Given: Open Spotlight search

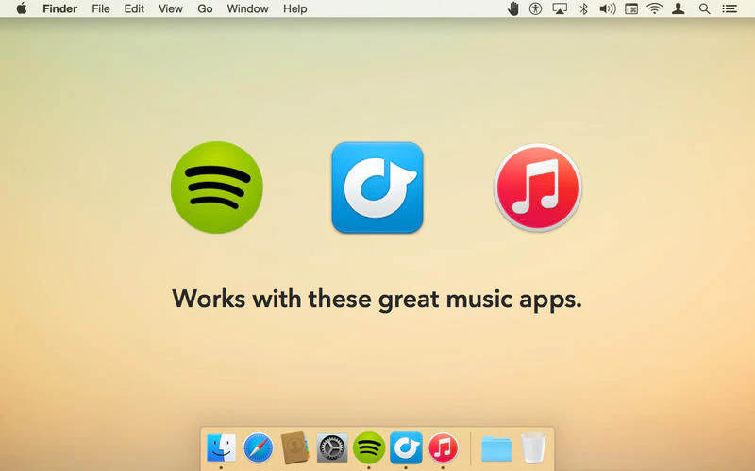Looking at the screenshot, I should pyautogui.click(x=704, y=8).
